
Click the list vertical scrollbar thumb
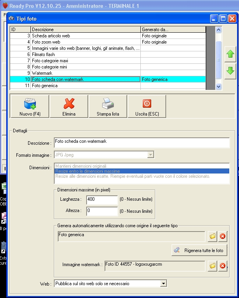pos(218,60)
